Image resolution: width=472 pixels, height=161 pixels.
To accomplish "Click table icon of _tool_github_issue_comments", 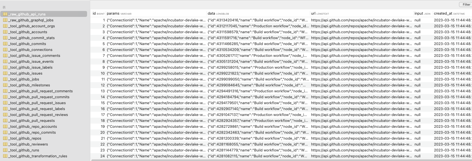I will tap(5, 55).
